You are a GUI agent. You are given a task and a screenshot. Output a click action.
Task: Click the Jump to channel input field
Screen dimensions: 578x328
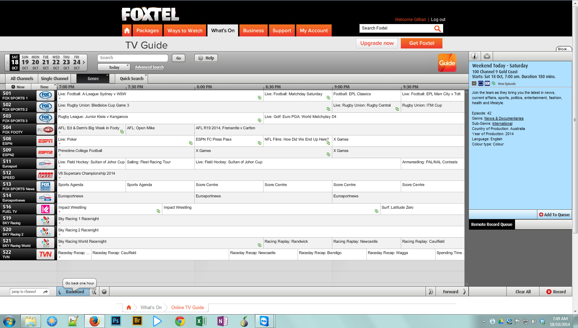(26, 292)
